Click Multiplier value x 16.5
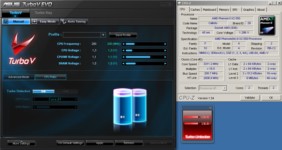This screenshot has width=282, height=150. (211, 69)
